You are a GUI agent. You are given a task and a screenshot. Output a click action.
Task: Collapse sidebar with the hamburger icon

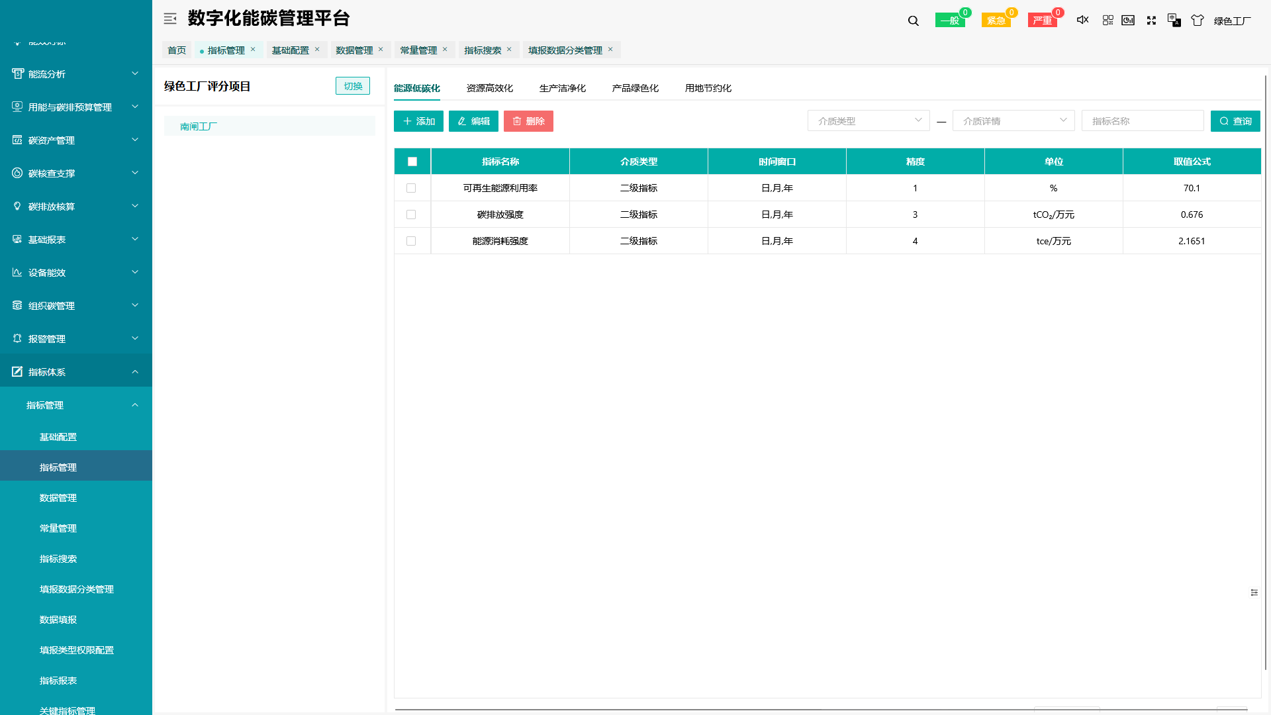170,19
